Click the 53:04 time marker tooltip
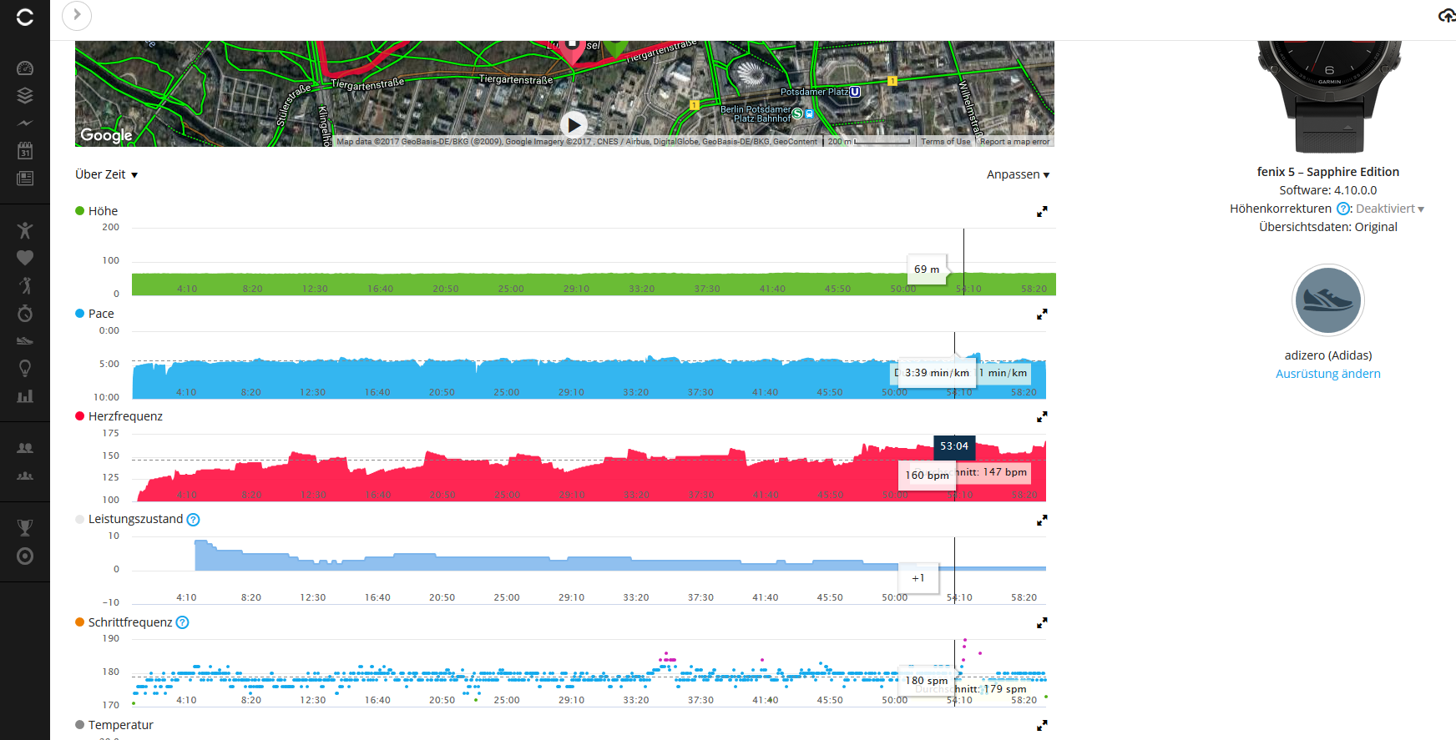The width and height of the screenshot is (1456, 740). pos(954,446)
